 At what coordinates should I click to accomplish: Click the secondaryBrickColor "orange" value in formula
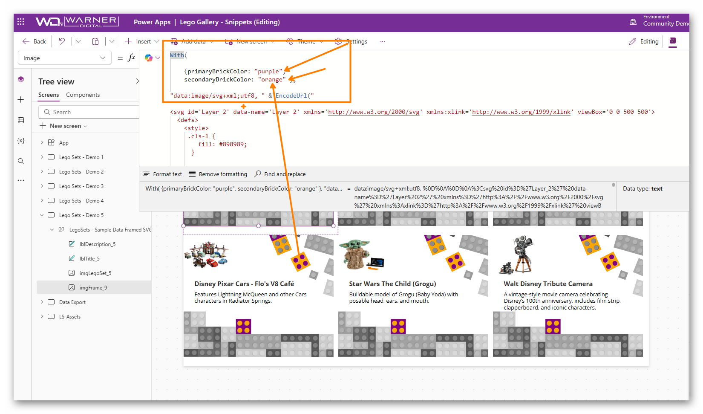click(272, 79)
